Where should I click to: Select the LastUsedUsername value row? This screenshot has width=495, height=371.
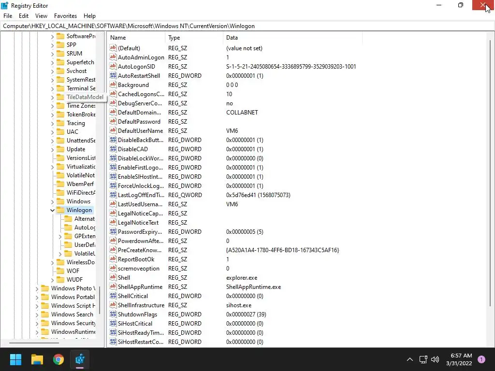140,204
